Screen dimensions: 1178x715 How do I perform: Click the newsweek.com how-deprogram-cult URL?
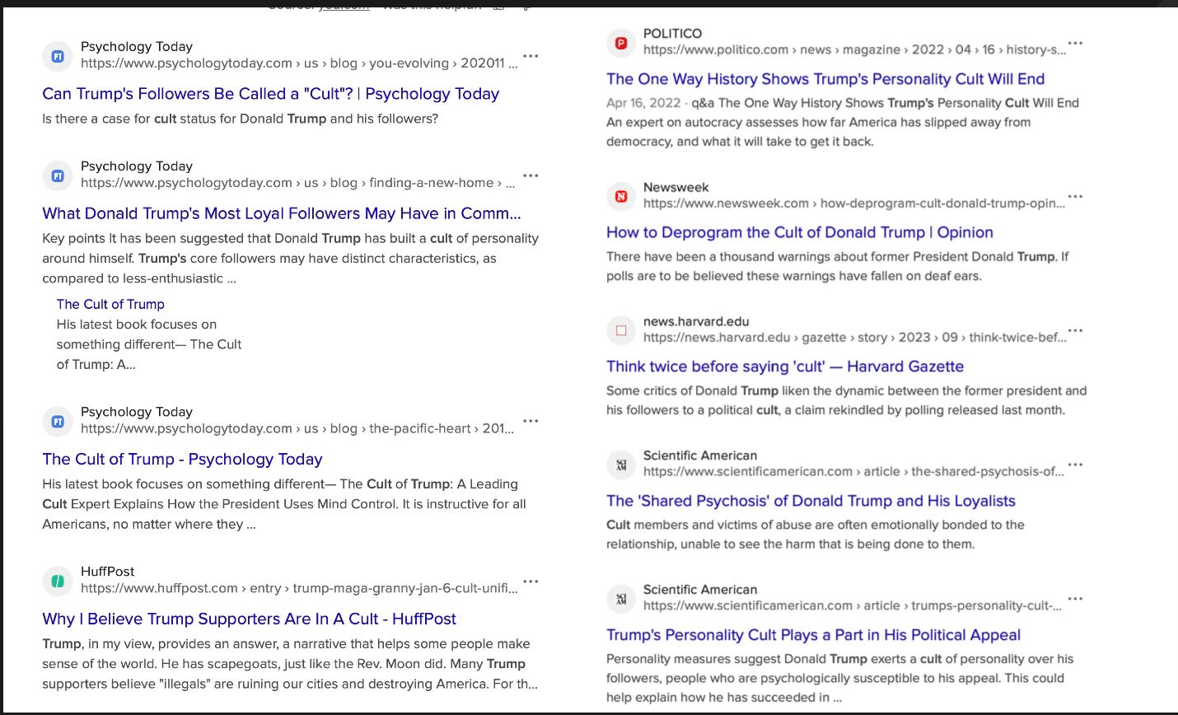tap(854, 203)
